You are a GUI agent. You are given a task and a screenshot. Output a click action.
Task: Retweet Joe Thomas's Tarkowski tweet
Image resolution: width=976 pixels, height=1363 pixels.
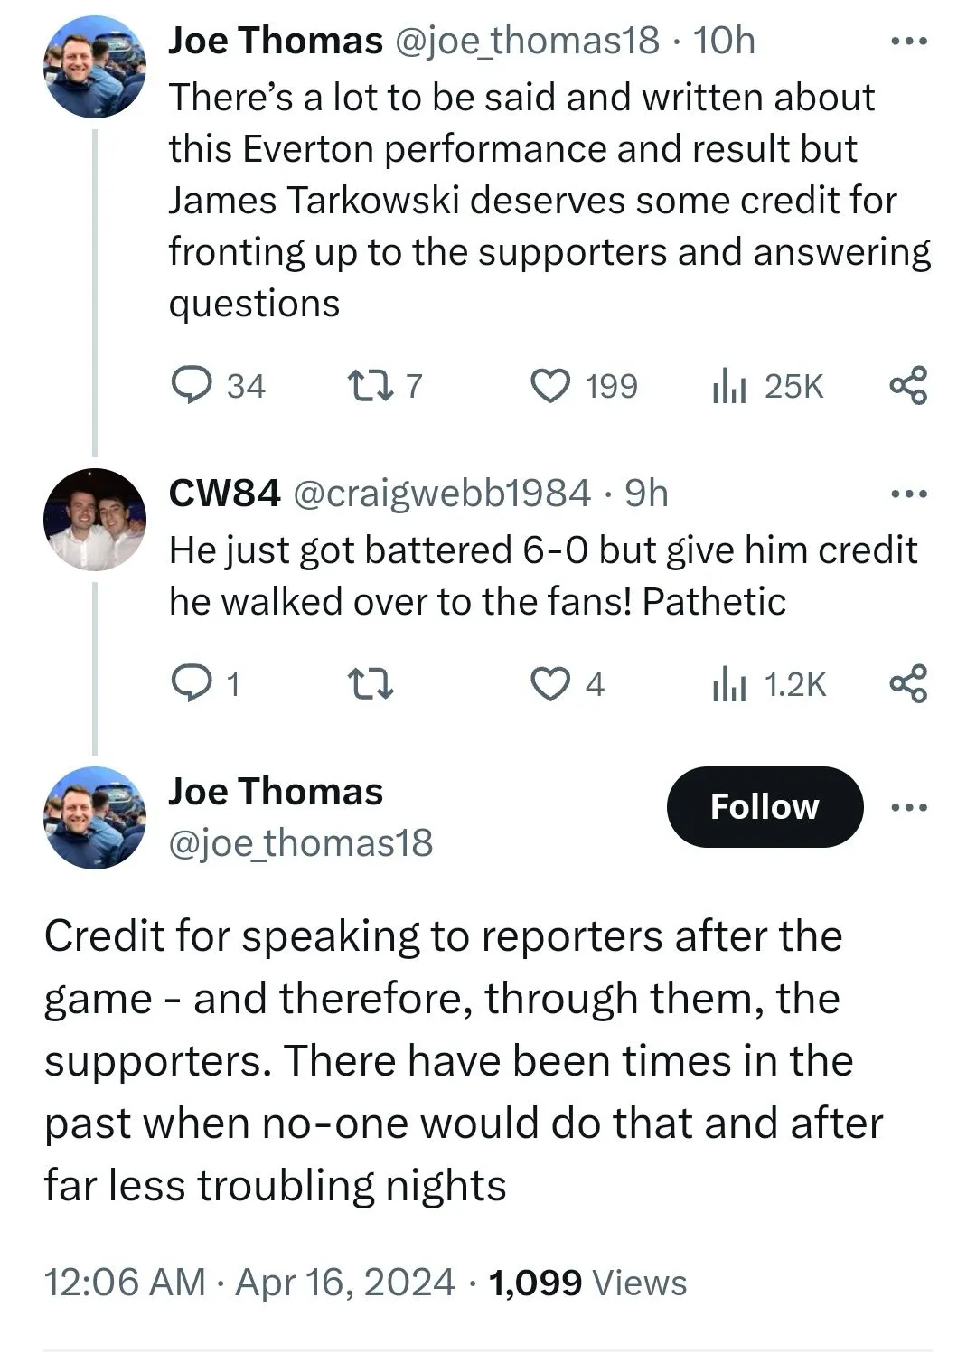coord(370,386)
